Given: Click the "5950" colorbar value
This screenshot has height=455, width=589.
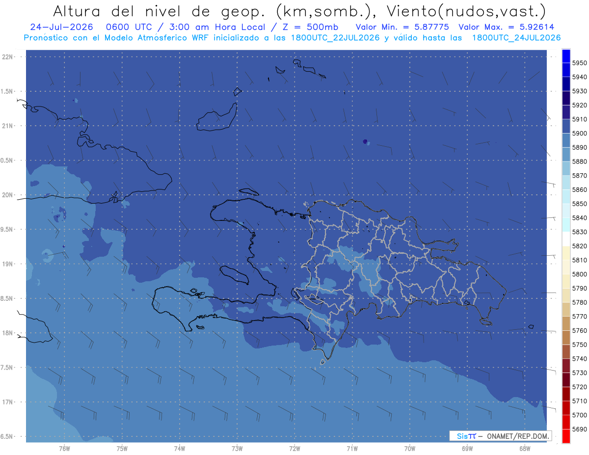Looking at the screenshot, I should click(579, 63).
